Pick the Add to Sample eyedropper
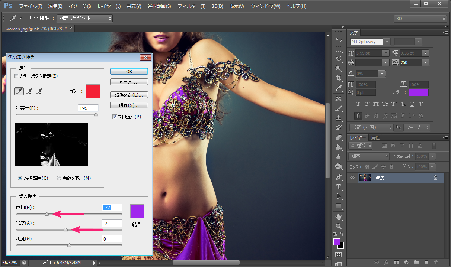This screenshot has height=267, width=451. pos(29,91)
